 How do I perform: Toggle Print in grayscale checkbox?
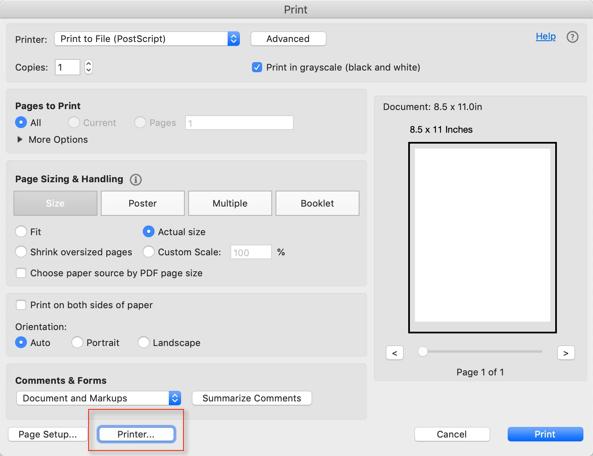(x=257, y=67)
